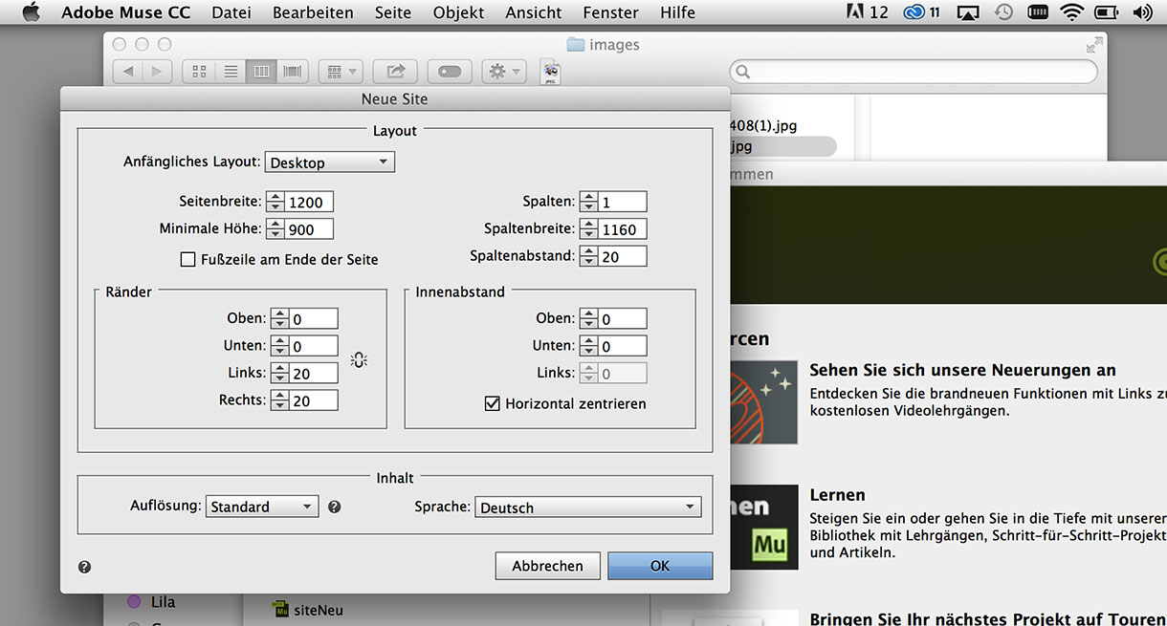This screenshot has height=626, width=1167.
Task: Open the Hilfe menu
Action: tap(677, 12)
